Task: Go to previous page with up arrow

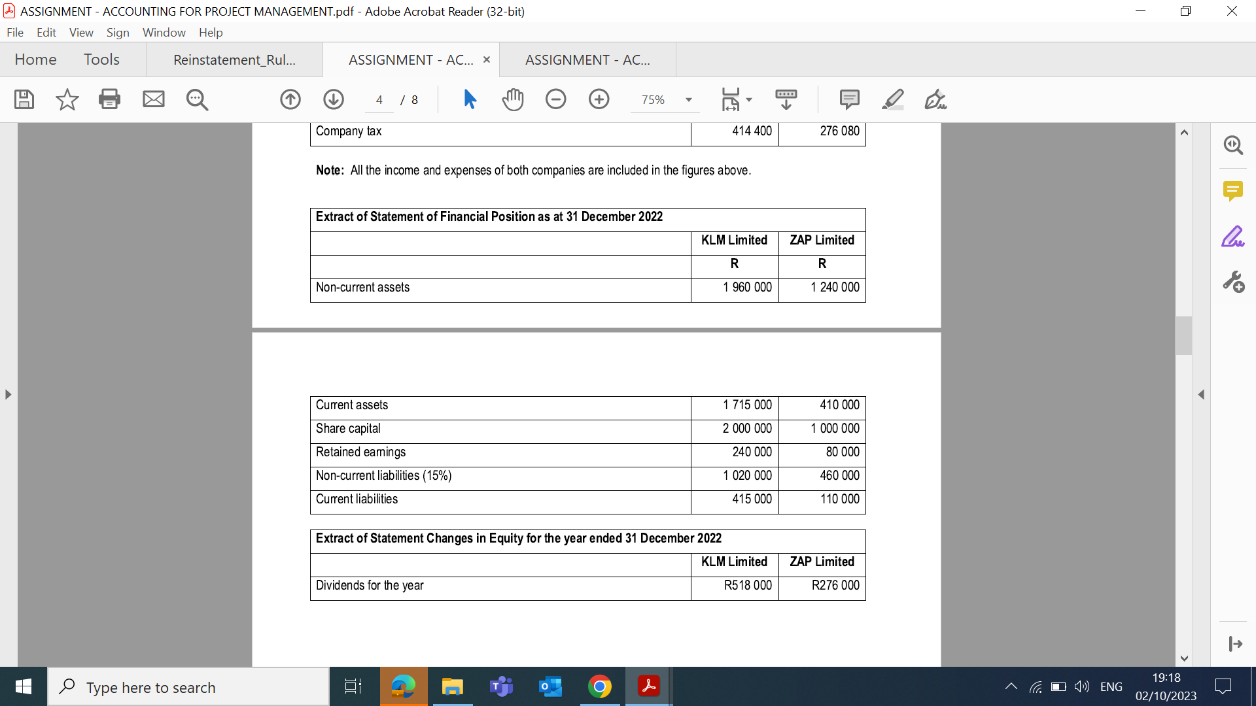Action: point(290,99)
